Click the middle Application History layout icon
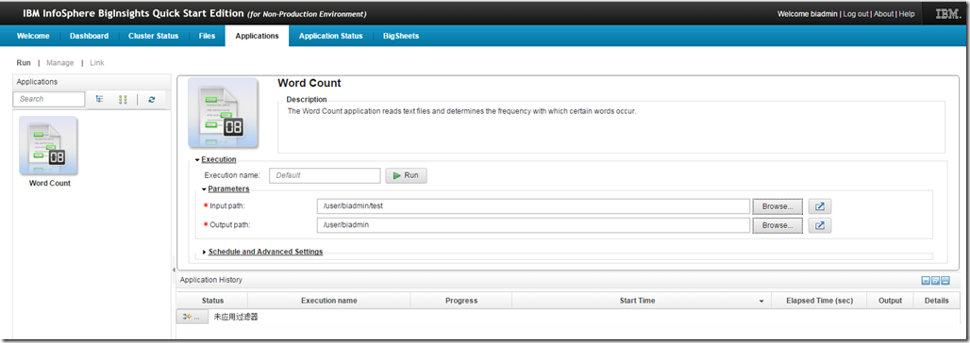 (x=935, y=281)
